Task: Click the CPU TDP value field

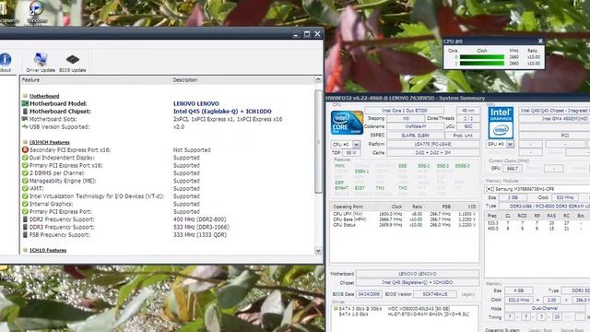Action: [351, 153]
